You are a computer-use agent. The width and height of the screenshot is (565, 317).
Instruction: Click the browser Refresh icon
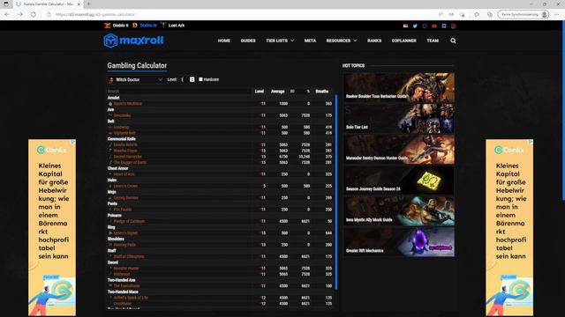click(x=34, y=14)
